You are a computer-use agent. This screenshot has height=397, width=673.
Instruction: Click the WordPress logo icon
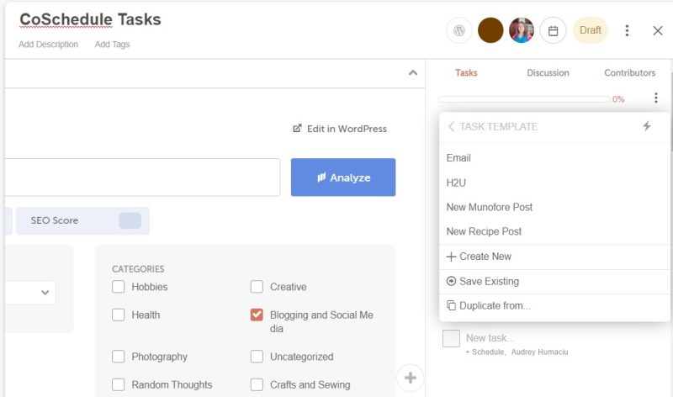[458, 30]
